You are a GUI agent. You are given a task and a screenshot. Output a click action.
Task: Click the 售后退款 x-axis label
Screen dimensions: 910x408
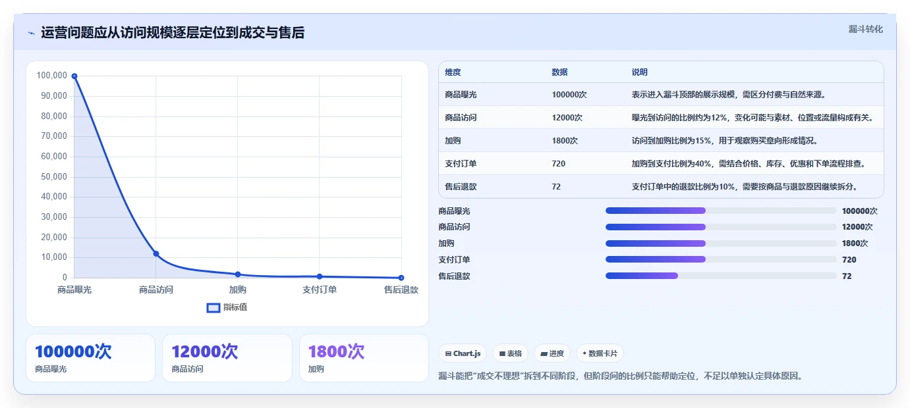(x=401, y=290)
